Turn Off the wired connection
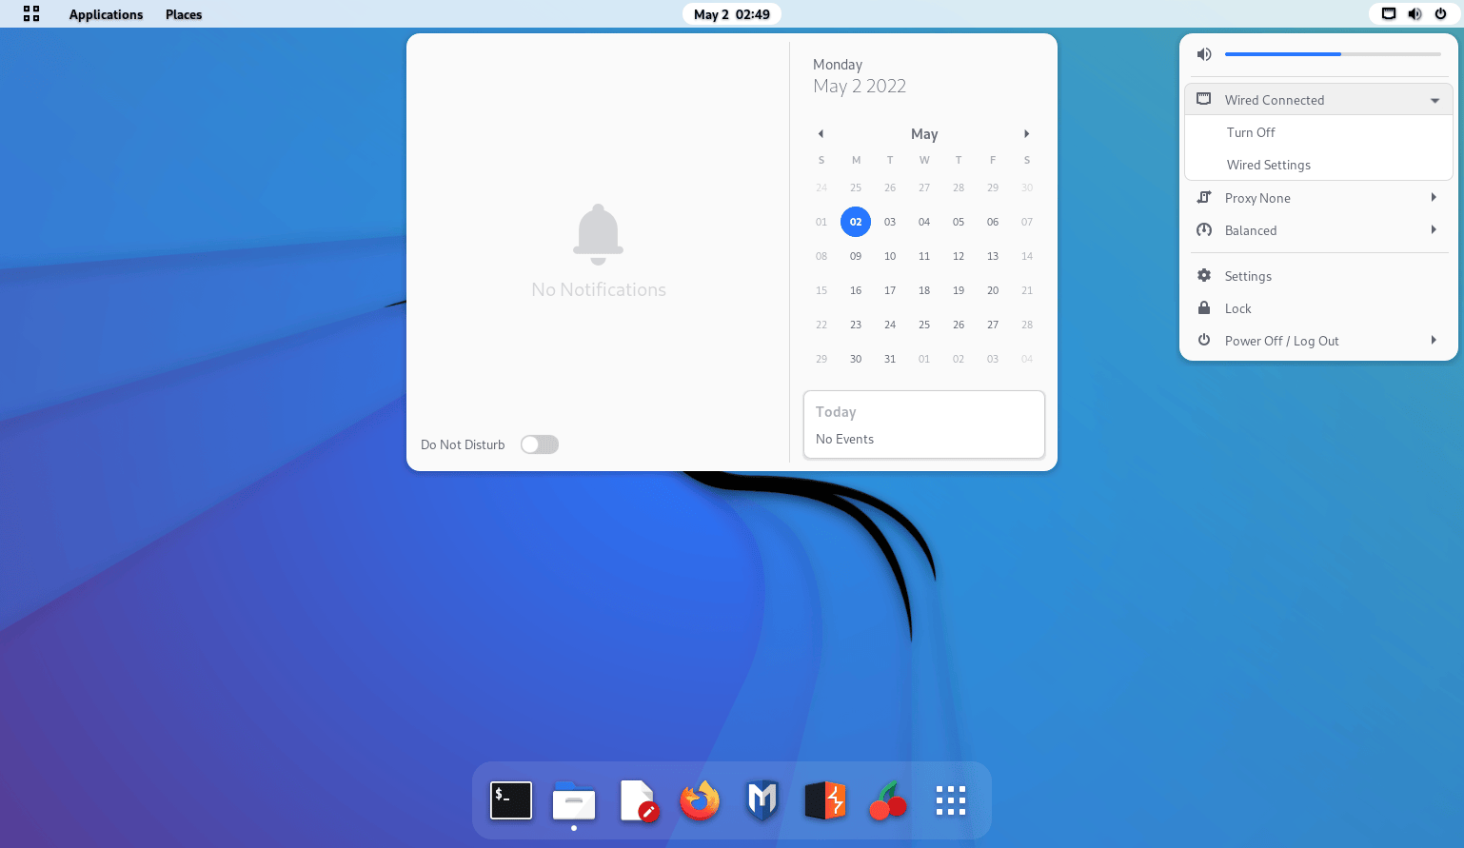The height and width of the screenshot is (848, 1464). 1251,131
